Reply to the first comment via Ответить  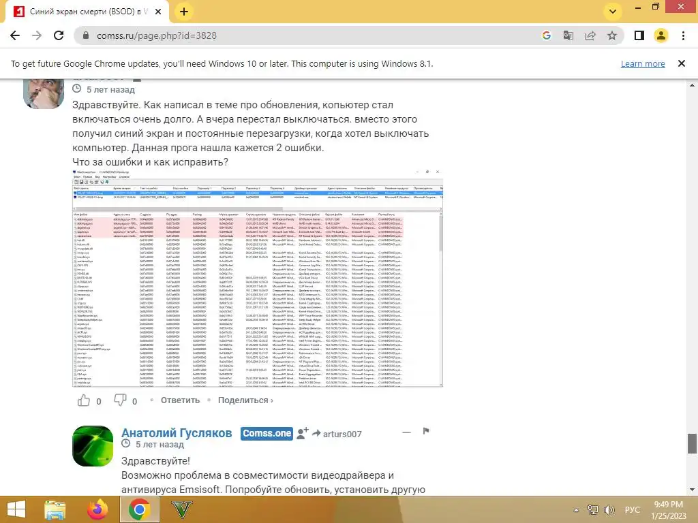pos(180,400)
